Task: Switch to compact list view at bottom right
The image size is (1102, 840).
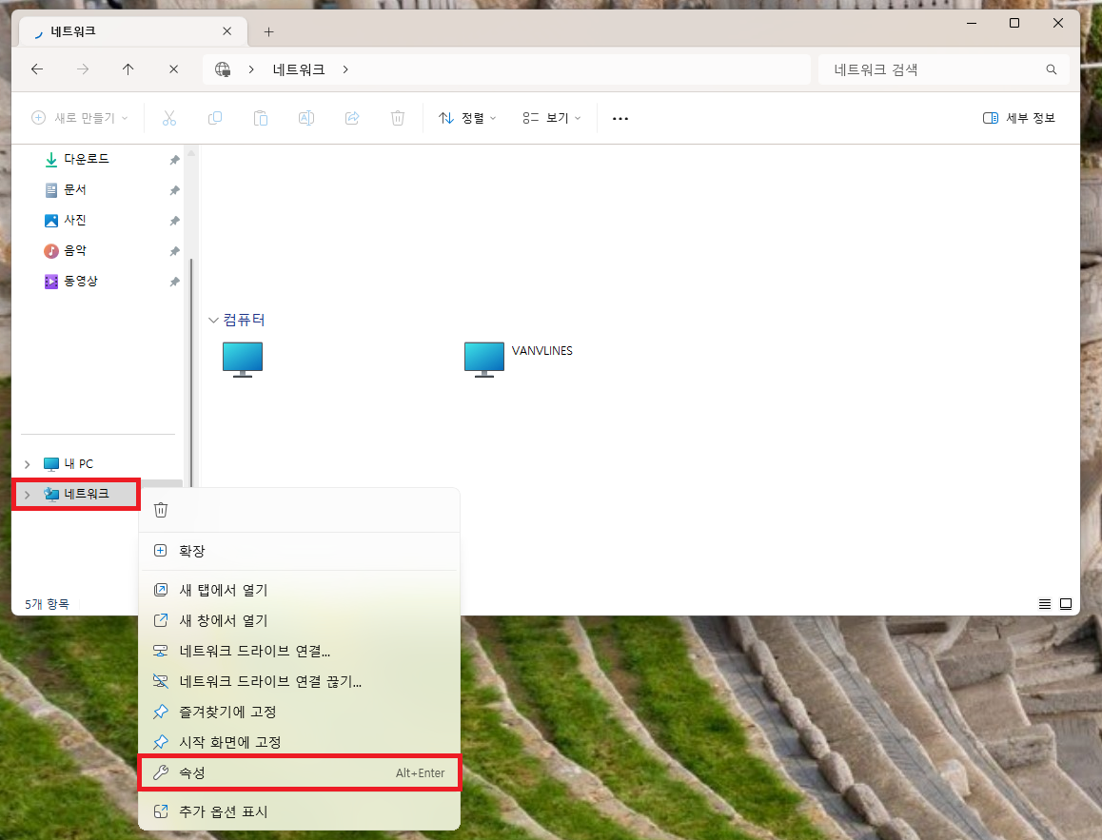Action: tap(1044, 603)
